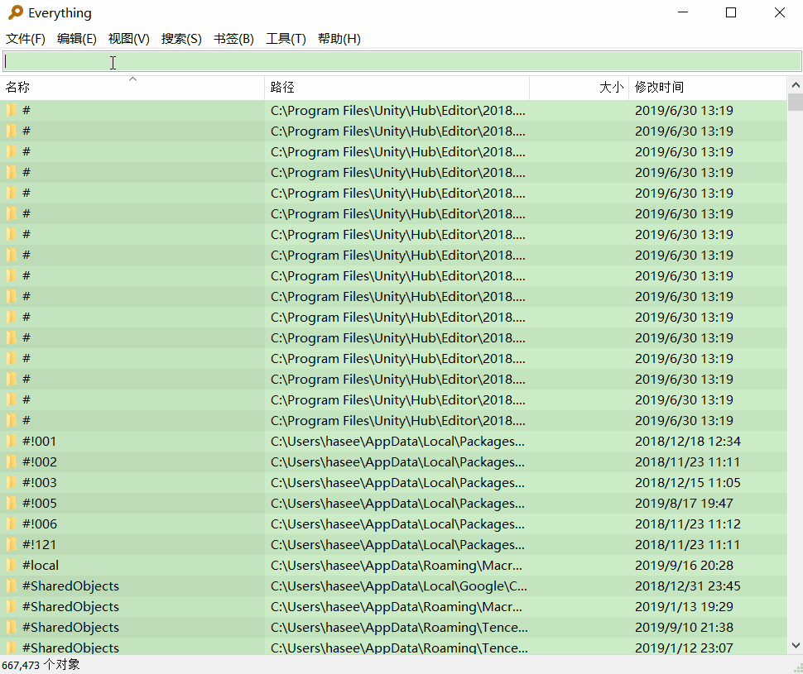Click folder icon of the 2018/12/31 23:45 row

[x=12, y=586]
